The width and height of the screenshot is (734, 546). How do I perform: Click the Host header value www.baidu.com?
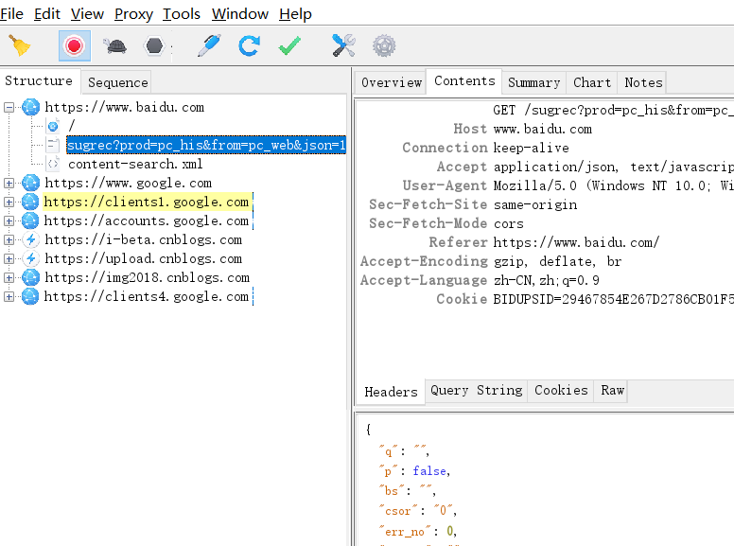pos(543,130)
